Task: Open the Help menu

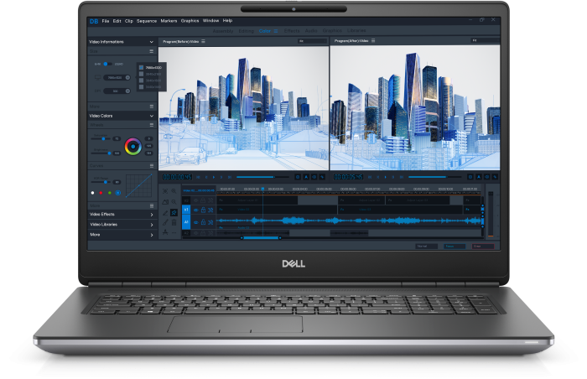Action: 227,21
